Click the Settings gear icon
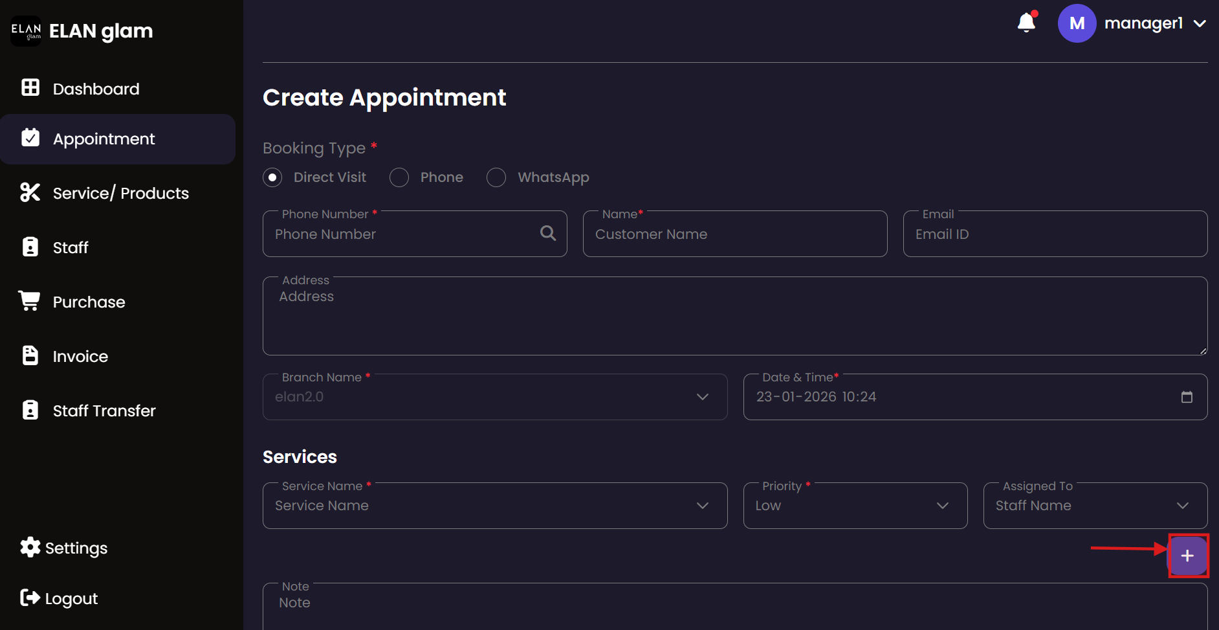 (x=30, y=548)
